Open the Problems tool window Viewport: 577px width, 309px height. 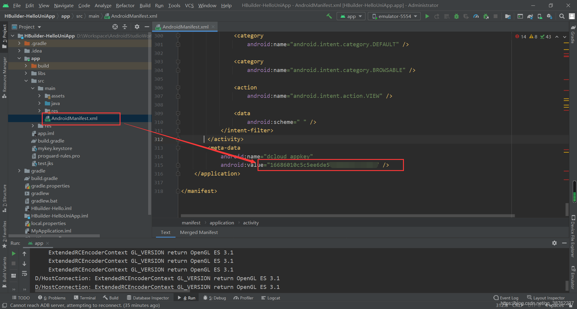pyautogui.click(x=52, y=298)
